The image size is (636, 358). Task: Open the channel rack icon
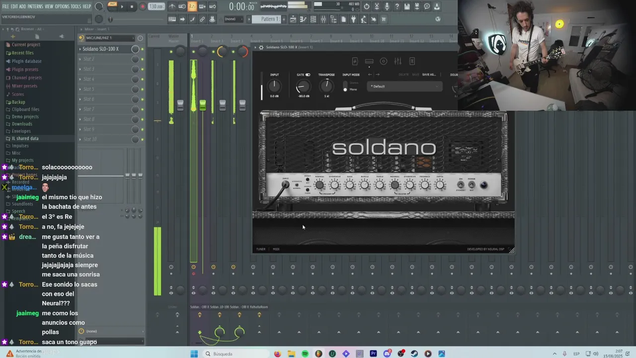[313, 19]
